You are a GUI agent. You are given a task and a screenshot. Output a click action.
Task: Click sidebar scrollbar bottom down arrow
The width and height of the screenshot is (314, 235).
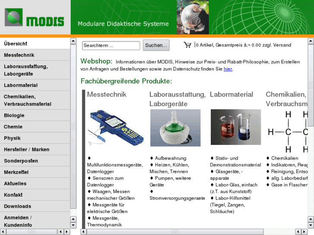(73, 226)
